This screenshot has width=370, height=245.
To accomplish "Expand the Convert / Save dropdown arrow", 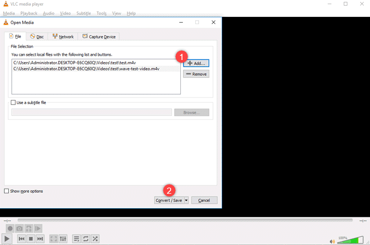I will coord(186,200).
